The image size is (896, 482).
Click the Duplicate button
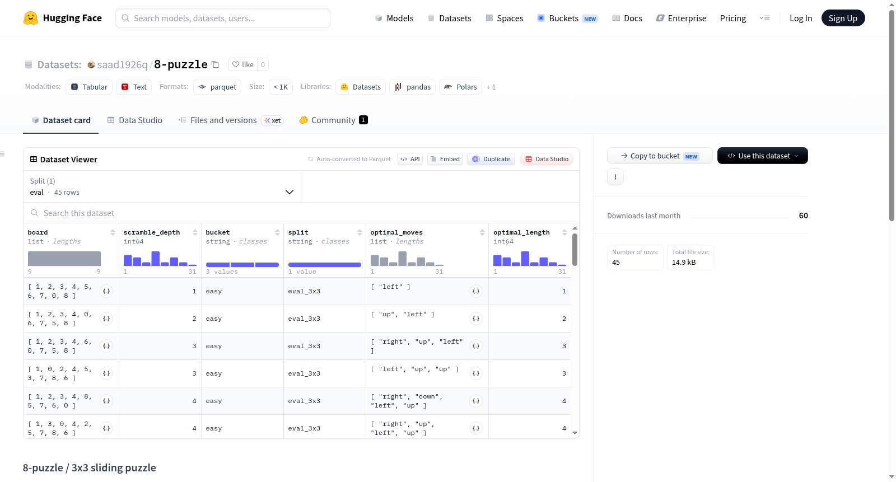tap(491, 159)
